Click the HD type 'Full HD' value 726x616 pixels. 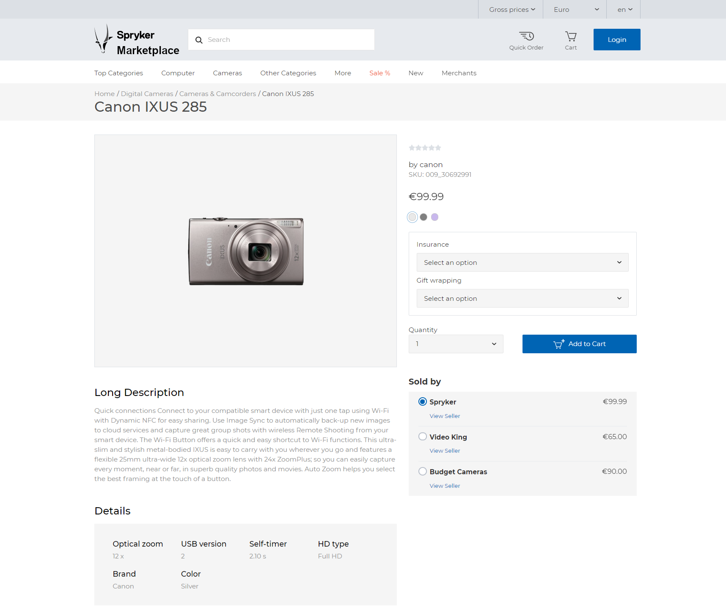(x=330, y=556)
